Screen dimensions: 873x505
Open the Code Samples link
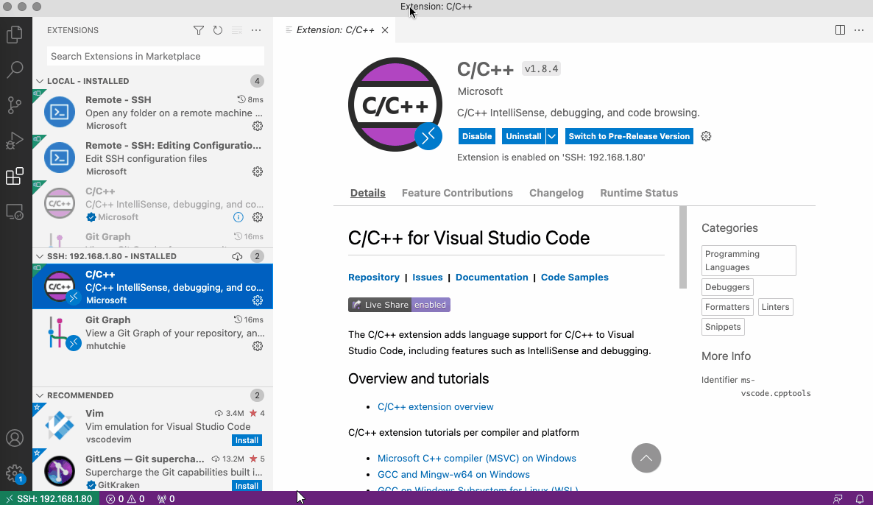pos(575,278)
